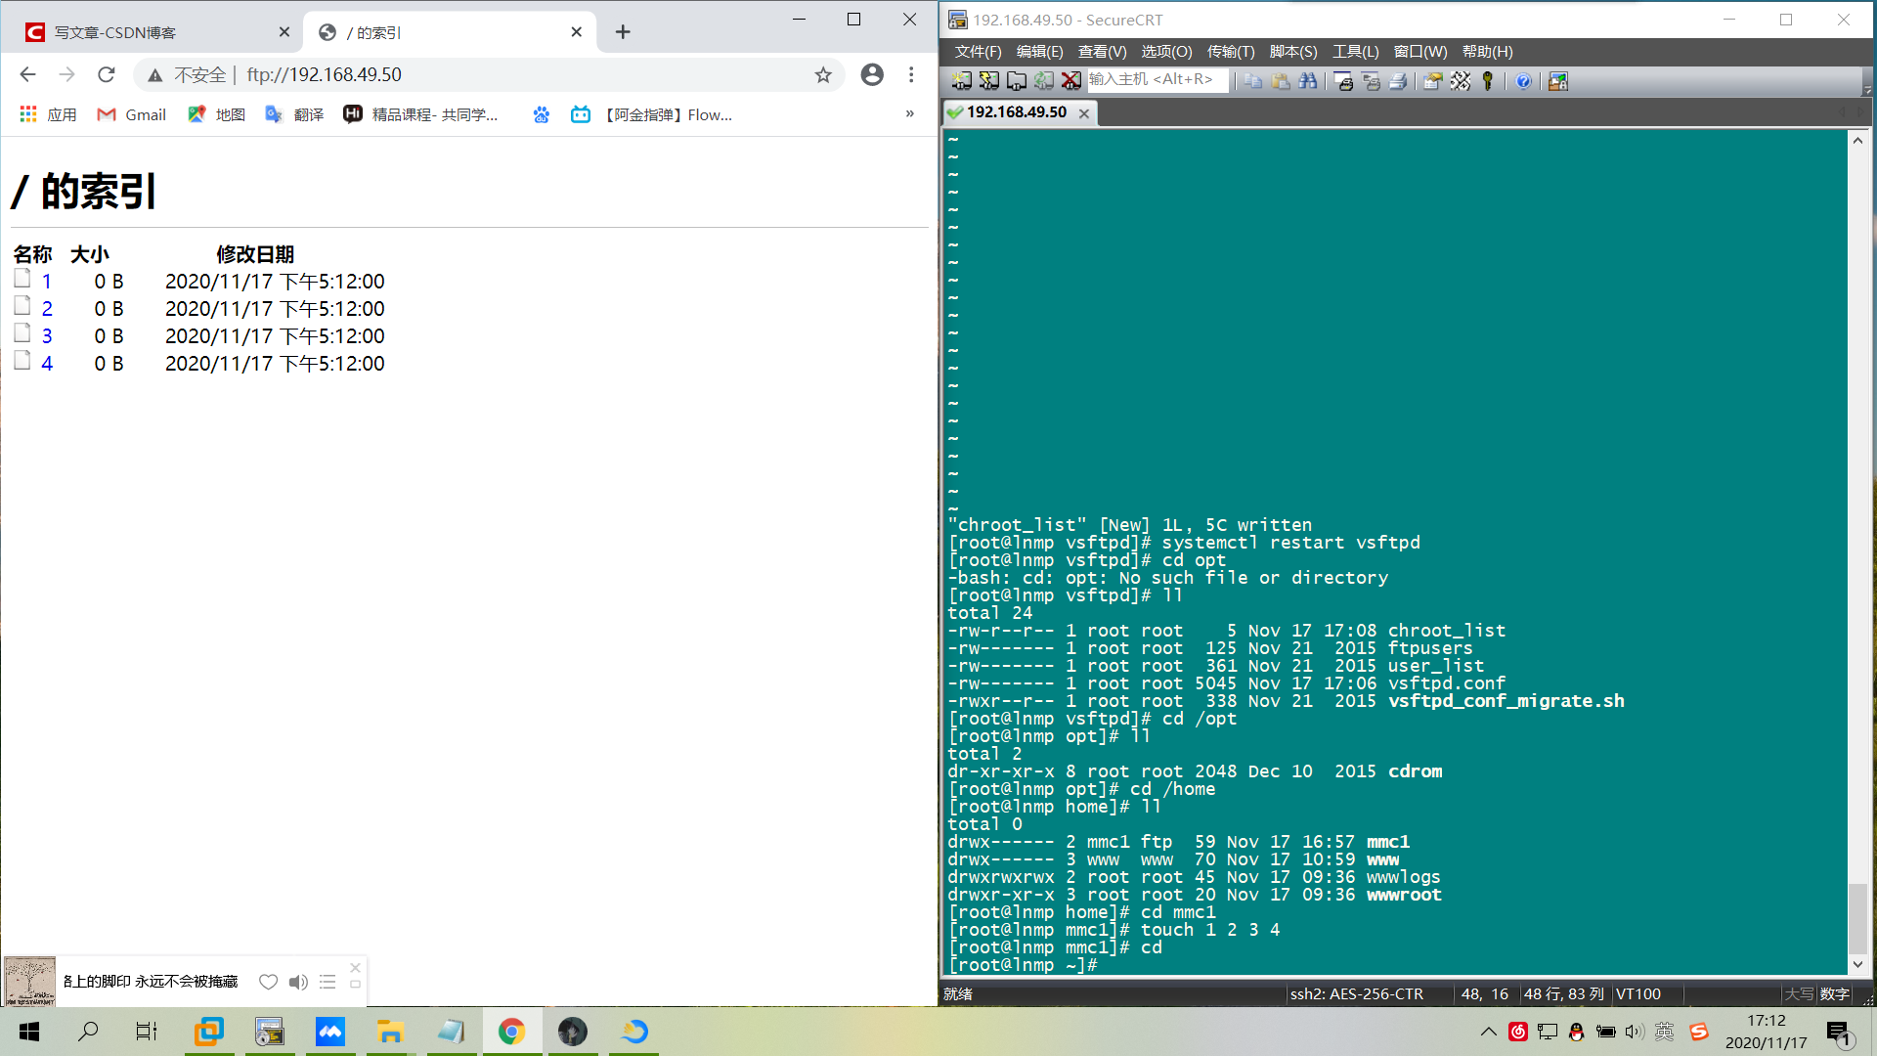This screenshot has height=1056, width=1877.
Task: Open the Chrome three-dot menu
Action: tap(911, 75)
